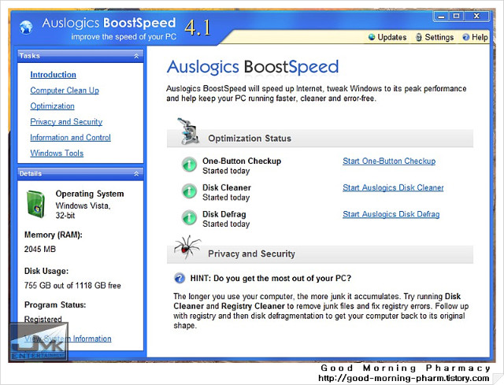Click the Optimization Status section header
Screen dimensions: 504x385
click(x=320, y=139)
